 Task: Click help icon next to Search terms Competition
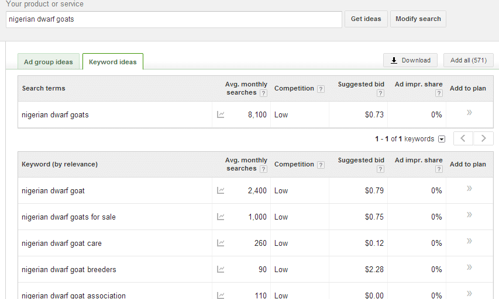pyautogui.click(x=321, y=89)
